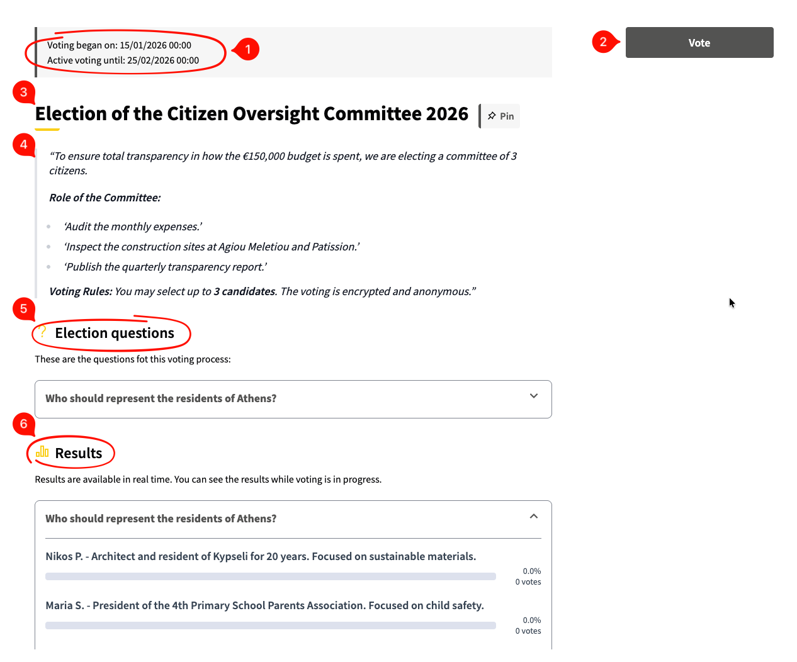
Task: Click the Athens question header under Results
Action: tap(161, 519)
